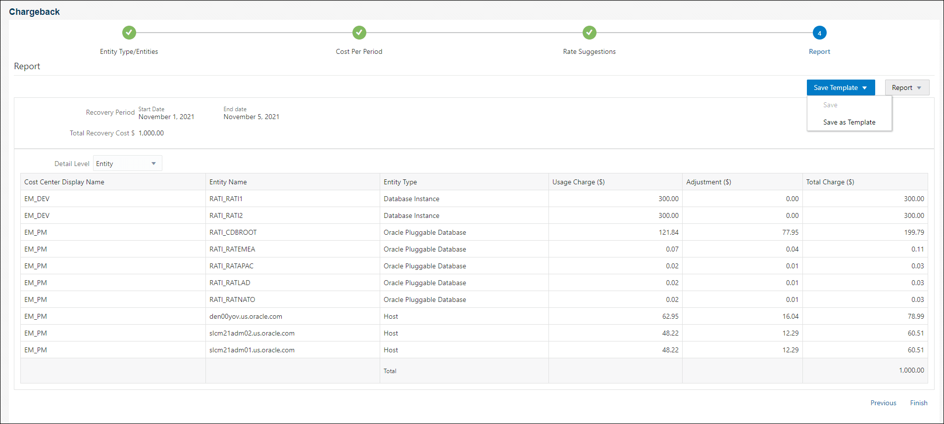
Task: Go to the completed Cost Per Period step circle
Action: click(x=359, y=33)
